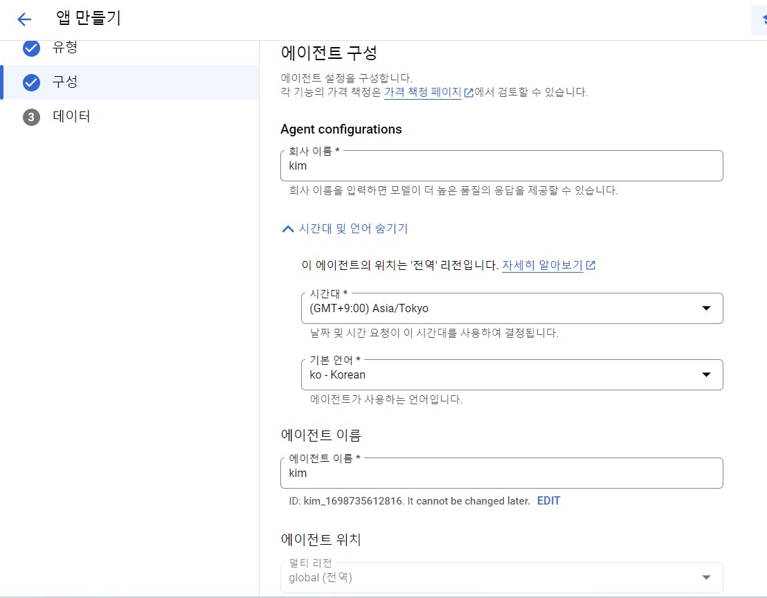Click the 시간대 dropdown arrow
The width and height of the screenshot is (767, 598).
(706, 308)
